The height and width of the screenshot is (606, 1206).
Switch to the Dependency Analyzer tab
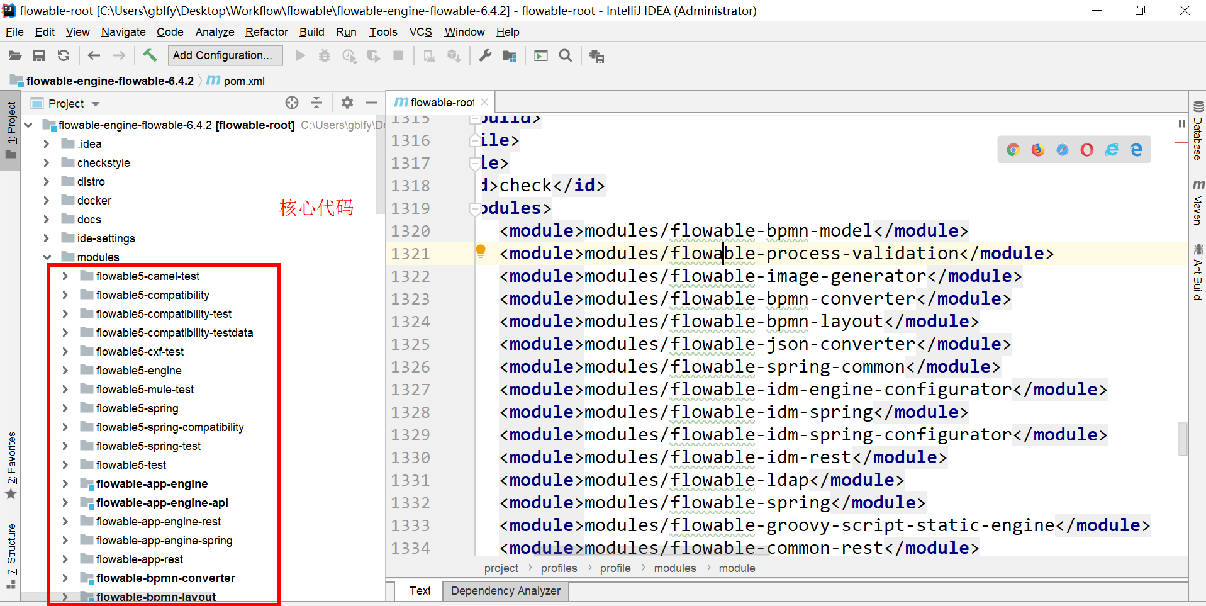click(x=506, y=591)
